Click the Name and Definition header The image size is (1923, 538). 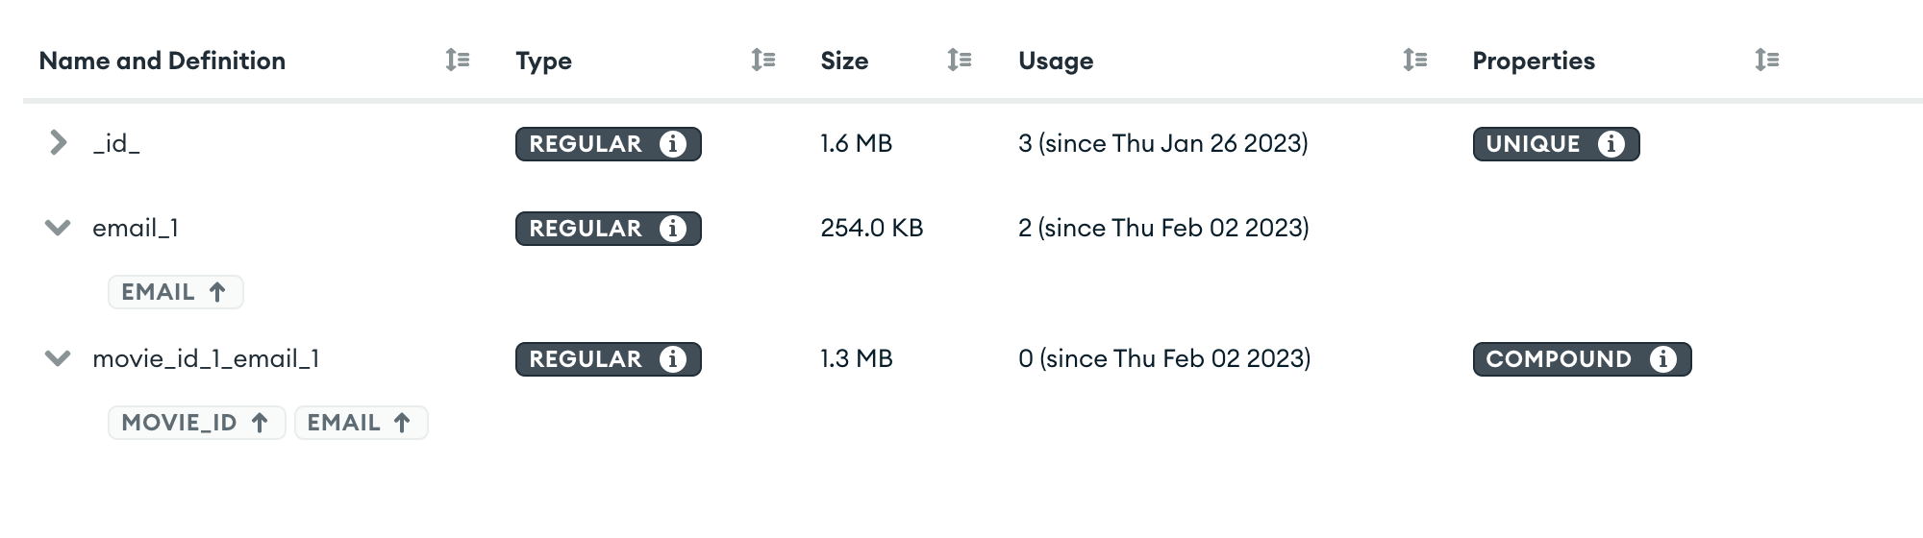(162, 61)
